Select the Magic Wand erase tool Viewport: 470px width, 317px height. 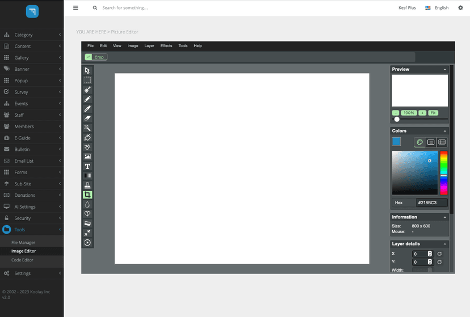(x=87, y=128)
